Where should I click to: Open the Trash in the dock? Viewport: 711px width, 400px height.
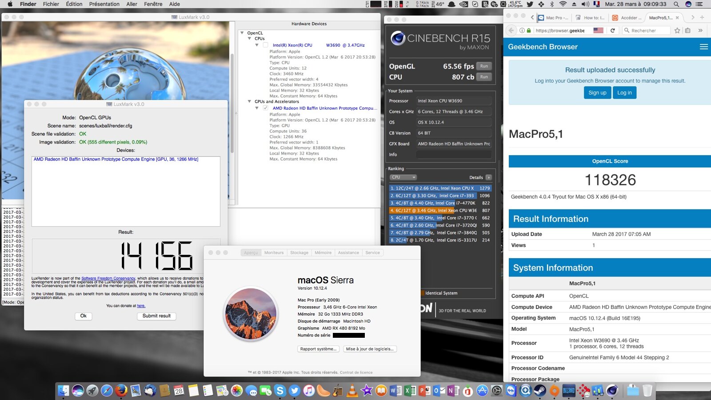pyautogui.click(x=647, y=391)
